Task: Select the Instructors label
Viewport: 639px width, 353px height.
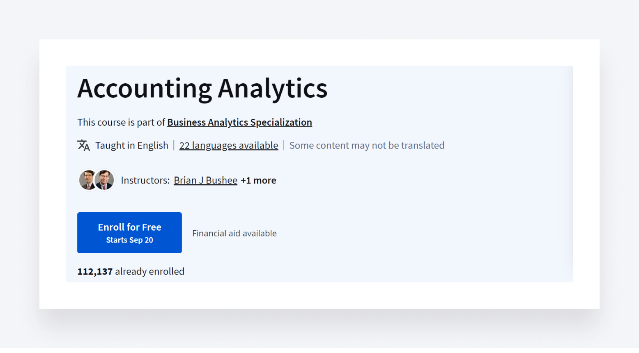Action: 145,180
